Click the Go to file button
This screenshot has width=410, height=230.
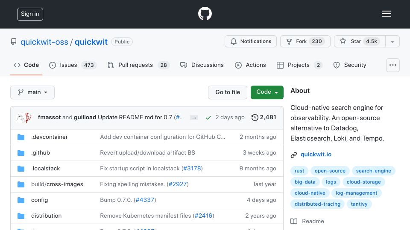(228, 92)
